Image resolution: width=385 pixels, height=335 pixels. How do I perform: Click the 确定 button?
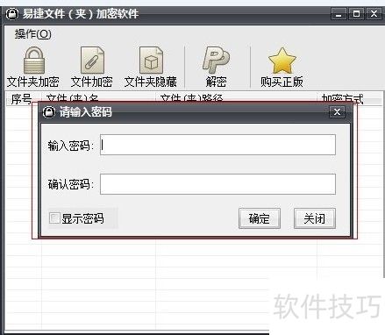[x=260, y=218]
